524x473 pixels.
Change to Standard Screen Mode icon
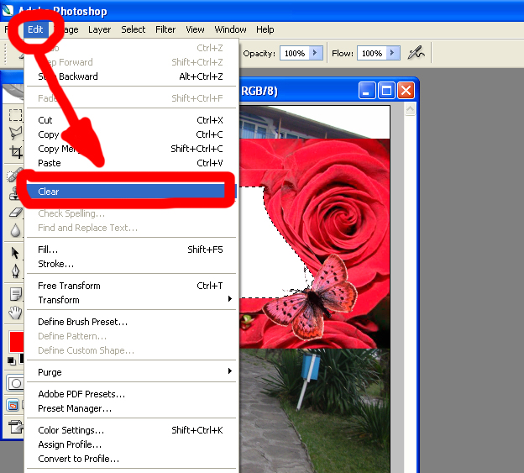pyautogui.click(x=13, y=406)
